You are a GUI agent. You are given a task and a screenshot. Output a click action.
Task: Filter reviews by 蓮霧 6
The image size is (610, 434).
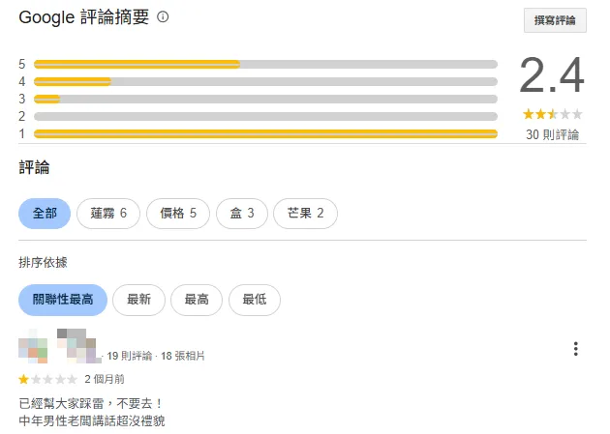pyautogui.click(x=108, y=213)
